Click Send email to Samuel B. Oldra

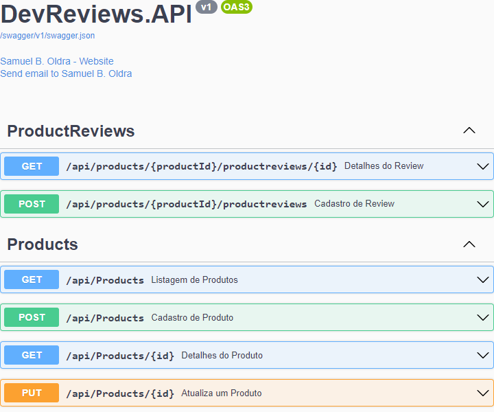pos(66,73)
